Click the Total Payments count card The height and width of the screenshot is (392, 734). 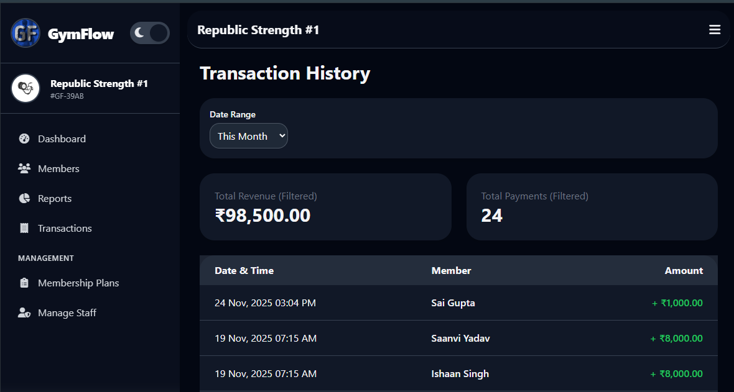click(592, 206)
